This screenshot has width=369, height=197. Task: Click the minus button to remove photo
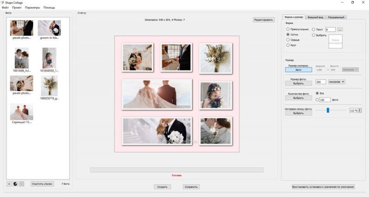(x=22, y=184)
